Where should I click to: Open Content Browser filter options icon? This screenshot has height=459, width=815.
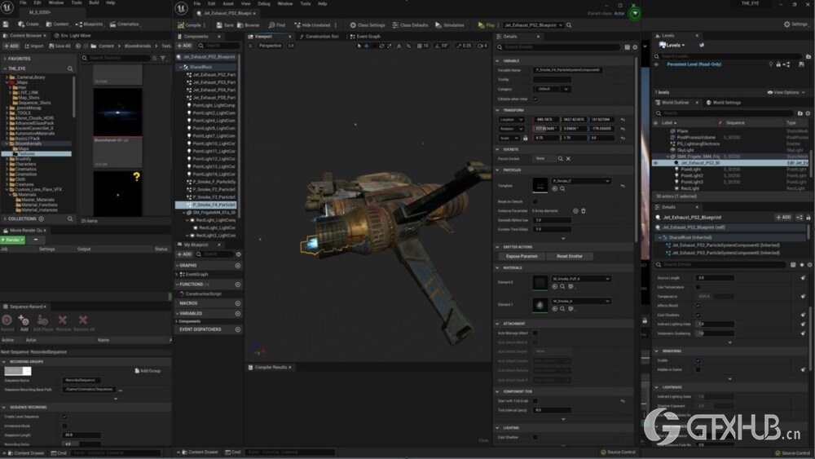click(x=163, y=58)
